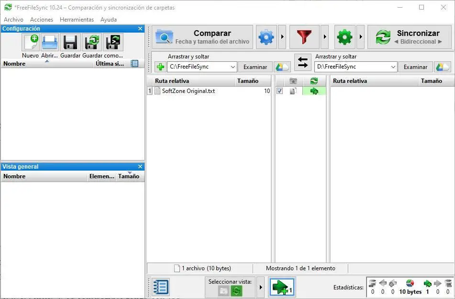455x299 pixels.
Task: Click delete left statistics icon
Action: tap(372, 283)
